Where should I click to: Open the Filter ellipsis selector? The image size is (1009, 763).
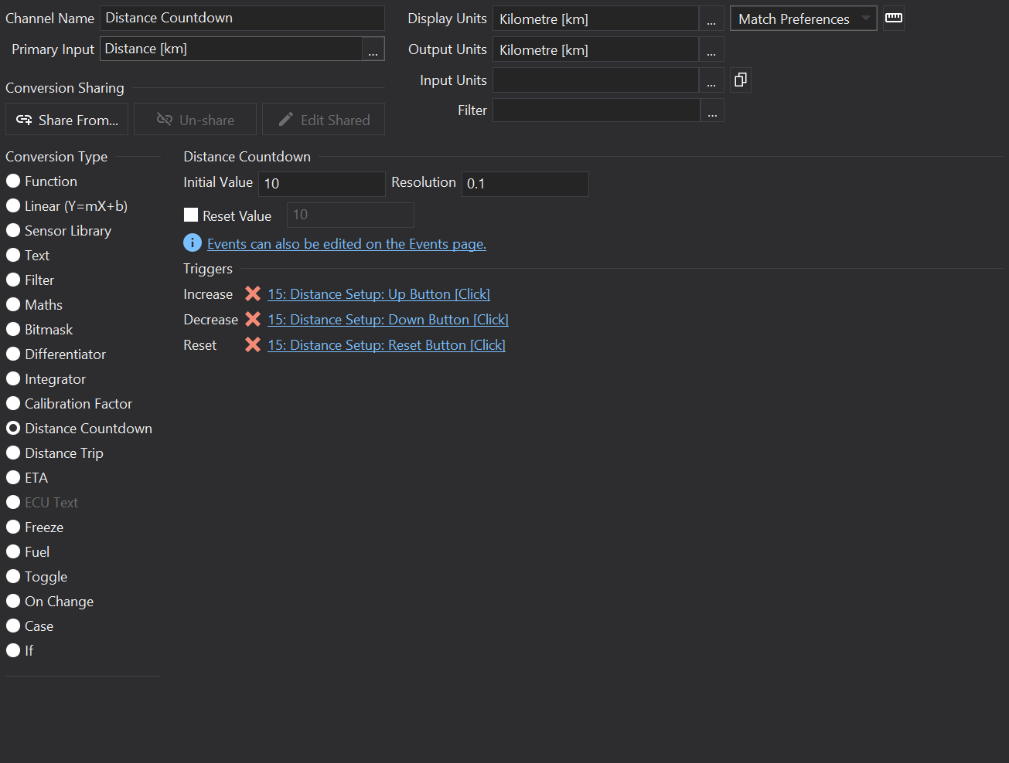pos(712,111)
